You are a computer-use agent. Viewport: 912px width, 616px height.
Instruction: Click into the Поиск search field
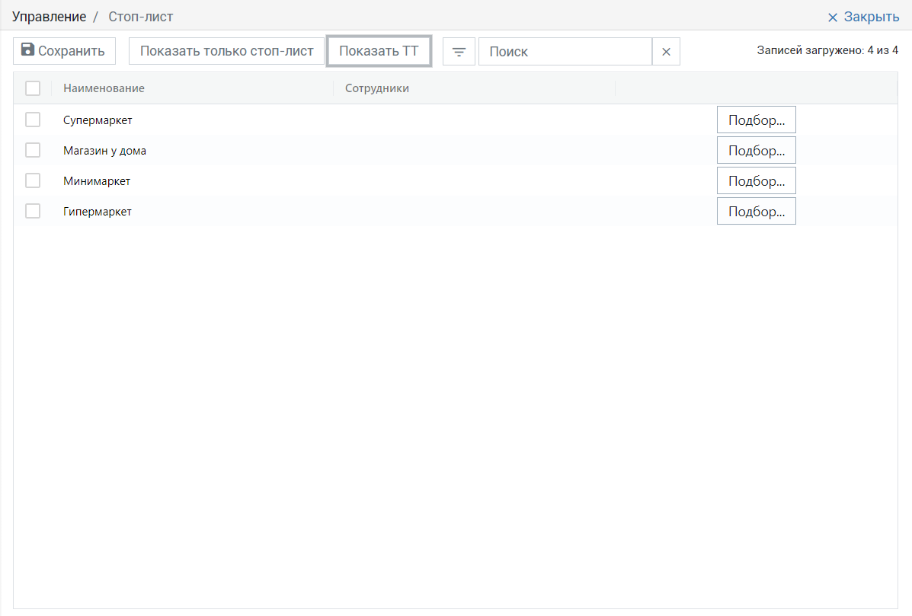(565, 52)
